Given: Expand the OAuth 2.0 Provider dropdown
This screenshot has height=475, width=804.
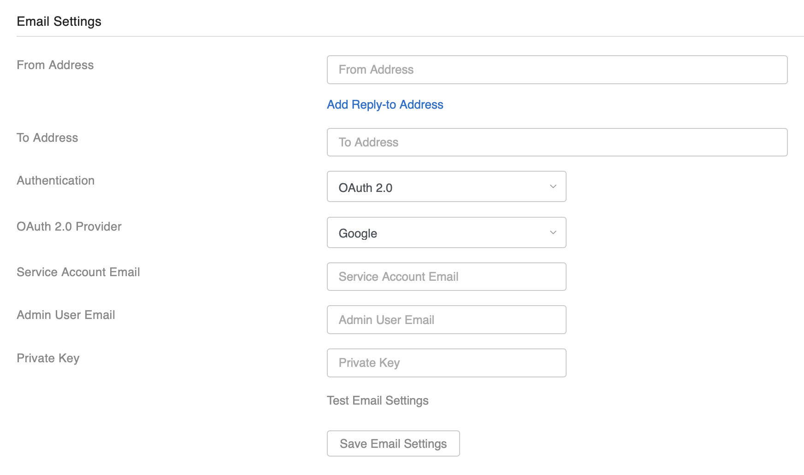Looking at the screenshot, I should tap(446, 232).
